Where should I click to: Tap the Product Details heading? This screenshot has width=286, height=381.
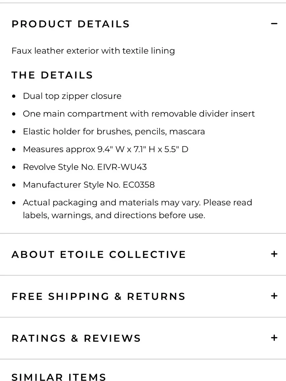71,24
